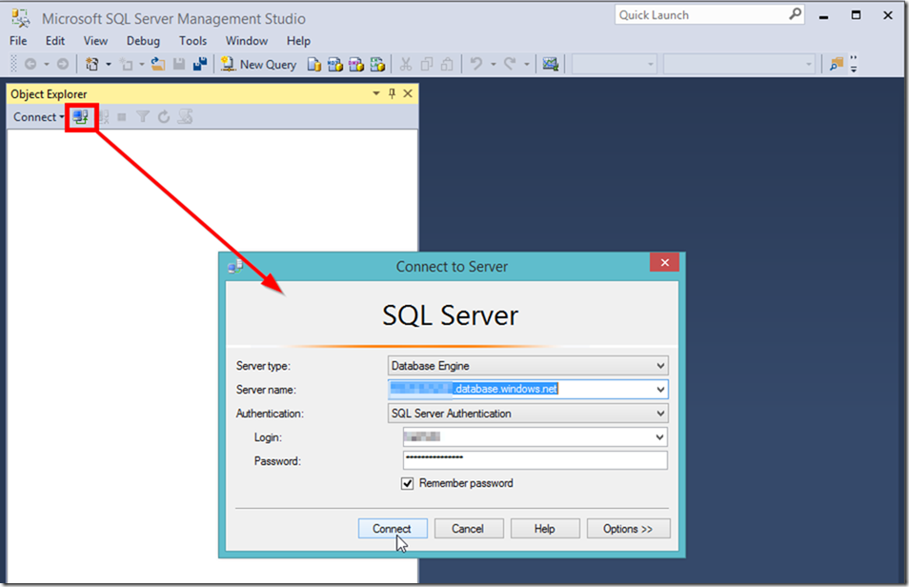Click the Refresh icon in Object Explorer
Image resolution: width=909 pixels, height=587 pixels.
pyautogui.click(x=164, y=117)
